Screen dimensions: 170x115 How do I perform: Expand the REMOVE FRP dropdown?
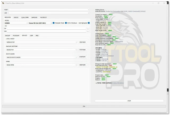42,42
